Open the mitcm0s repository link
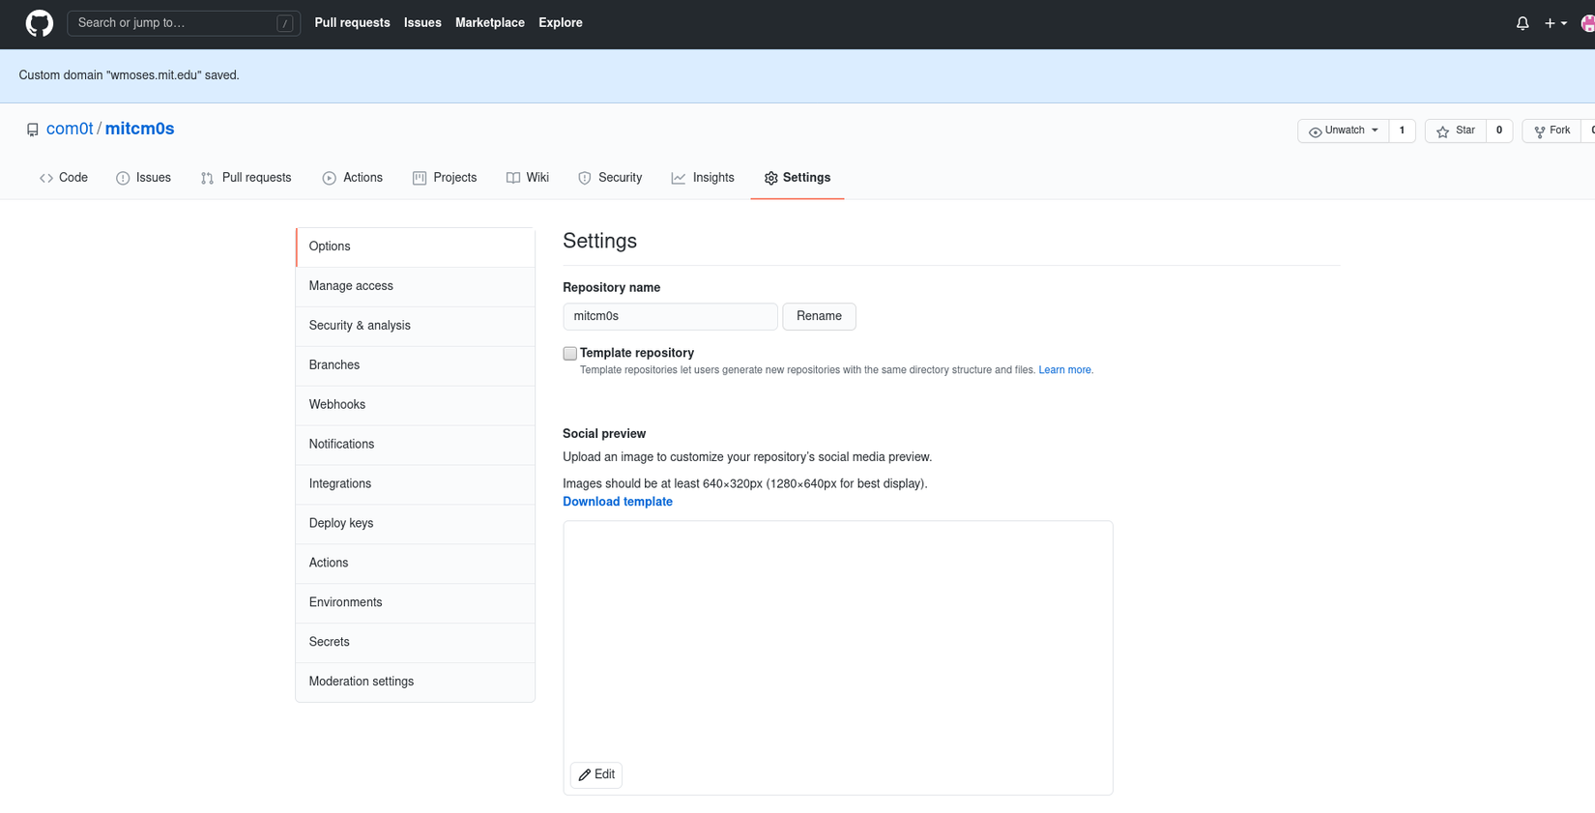 (140, 130)
